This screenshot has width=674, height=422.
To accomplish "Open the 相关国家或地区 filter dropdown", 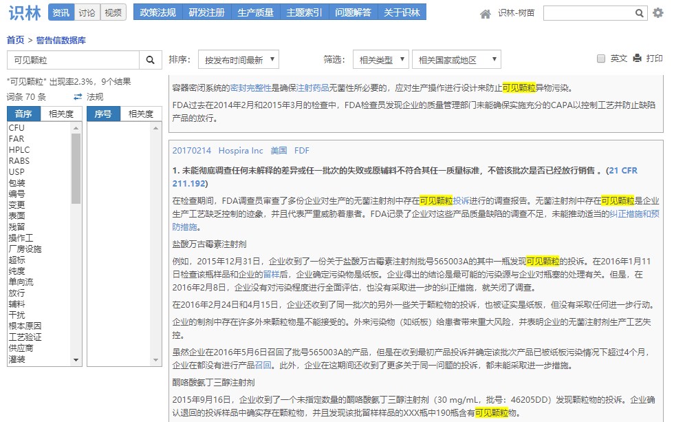I will tap(457, 60).
